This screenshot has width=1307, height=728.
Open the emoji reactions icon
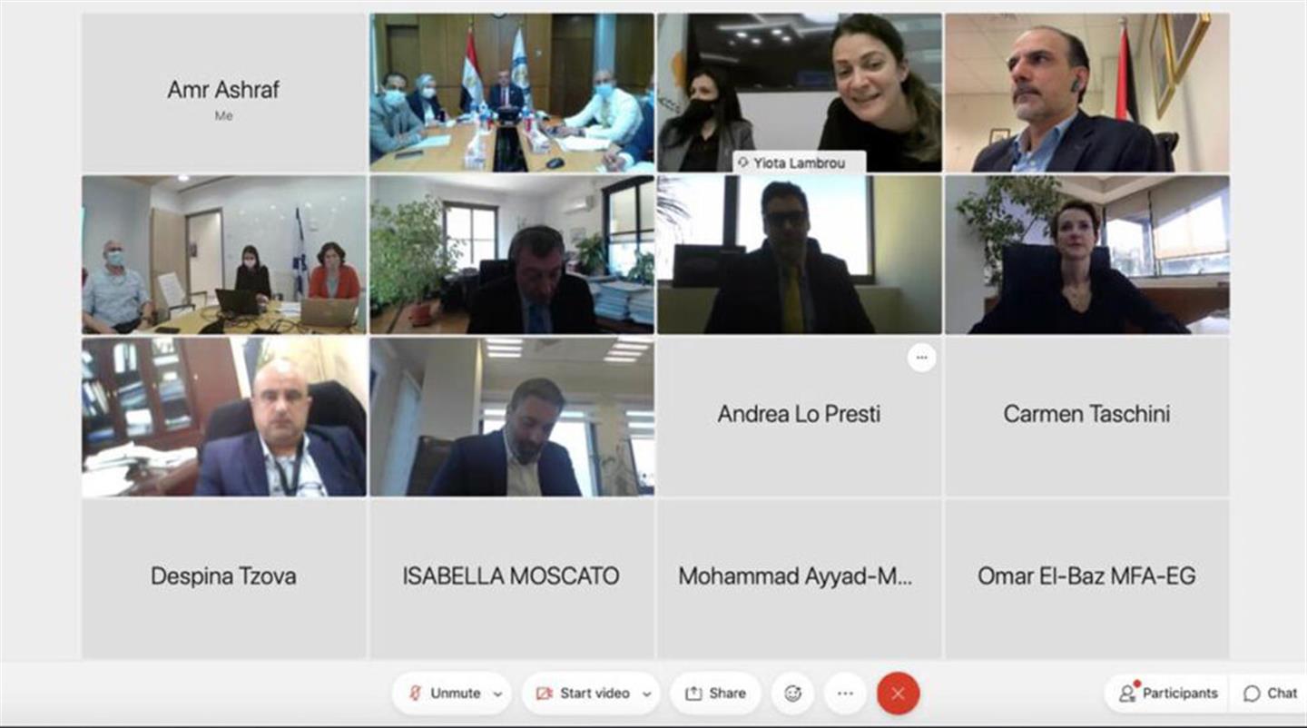coord(793,694)
